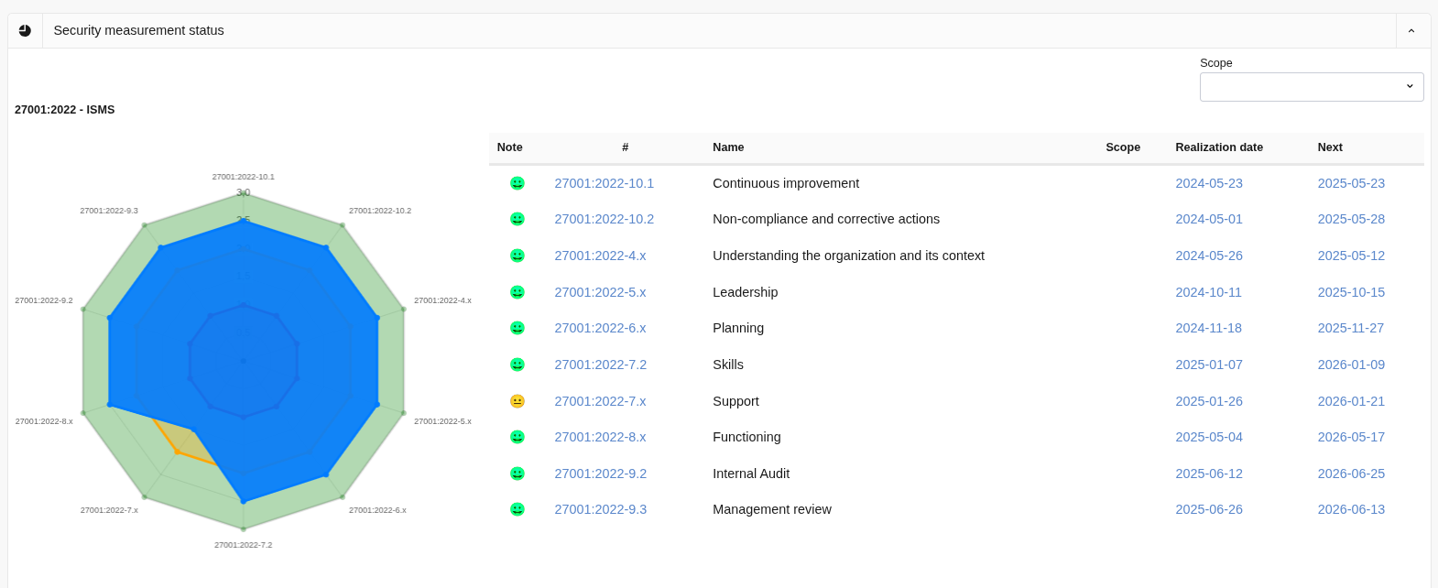Image resolution: width=1438 pixels, height=588 pixels.
Task: Click the Realization date column header
Action: pos(1218,147)
